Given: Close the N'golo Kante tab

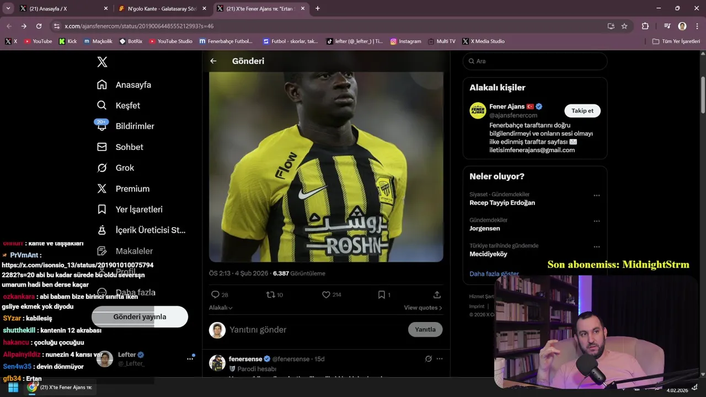Looking at the screenshot, I should [x=204, y=9].
